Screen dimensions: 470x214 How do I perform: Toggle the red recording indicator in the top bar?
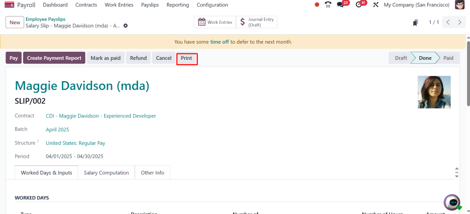click(317, 5)
